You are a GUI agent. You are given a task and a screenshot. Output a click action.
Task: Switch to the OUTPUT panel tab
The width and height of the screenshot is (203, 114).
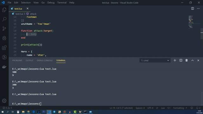29,60
